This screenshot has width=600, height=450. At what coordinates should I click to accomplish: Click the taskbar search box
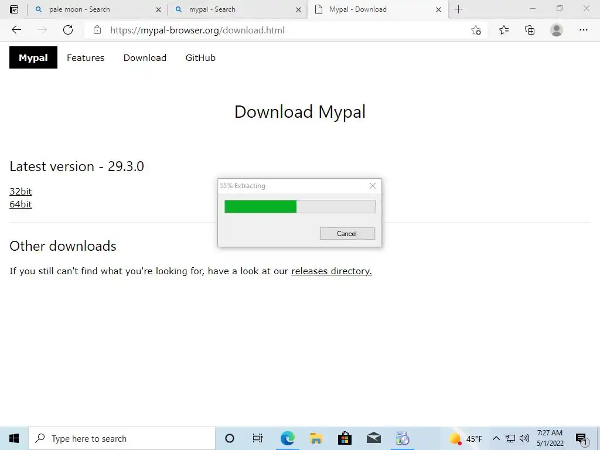tap(122, 438)
